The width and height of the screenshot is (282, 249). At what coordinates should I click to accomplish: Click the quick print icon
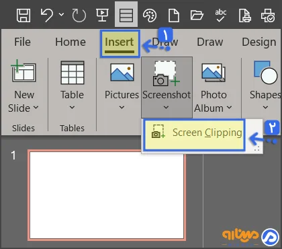coord(268,15)
